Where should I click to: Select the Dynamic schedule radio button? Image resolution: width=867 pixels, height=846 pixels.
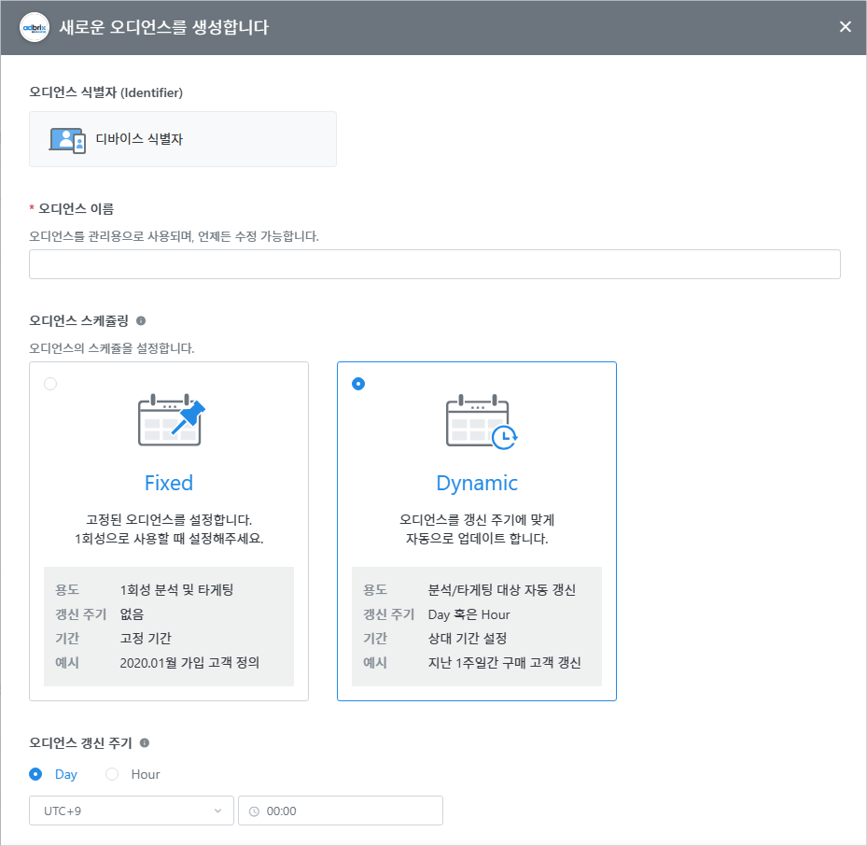tap(358, 384)
